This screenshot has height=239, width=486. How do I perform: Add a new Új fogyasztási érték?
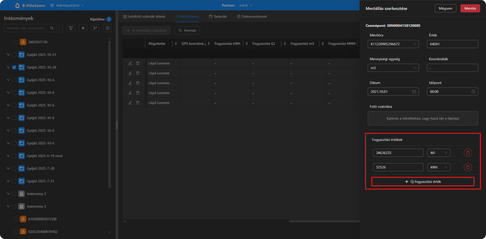(423, 182)
